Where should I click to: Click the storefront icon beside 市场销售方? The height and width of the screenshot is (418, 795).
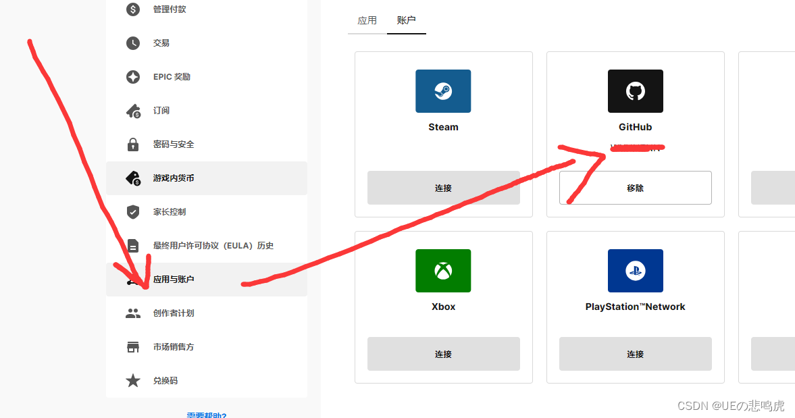[x=133, y=347]
